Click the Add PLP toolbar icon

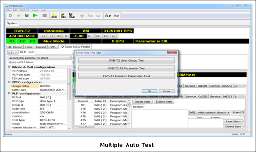(108, 16)
